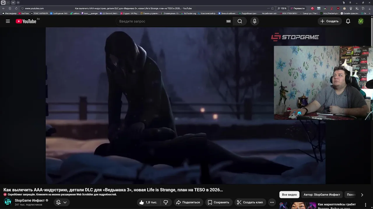The height and width of the screenshot is (209, 373).
Task: Open the on-screen keyboard icon in the search box
Action: (228, 21)
